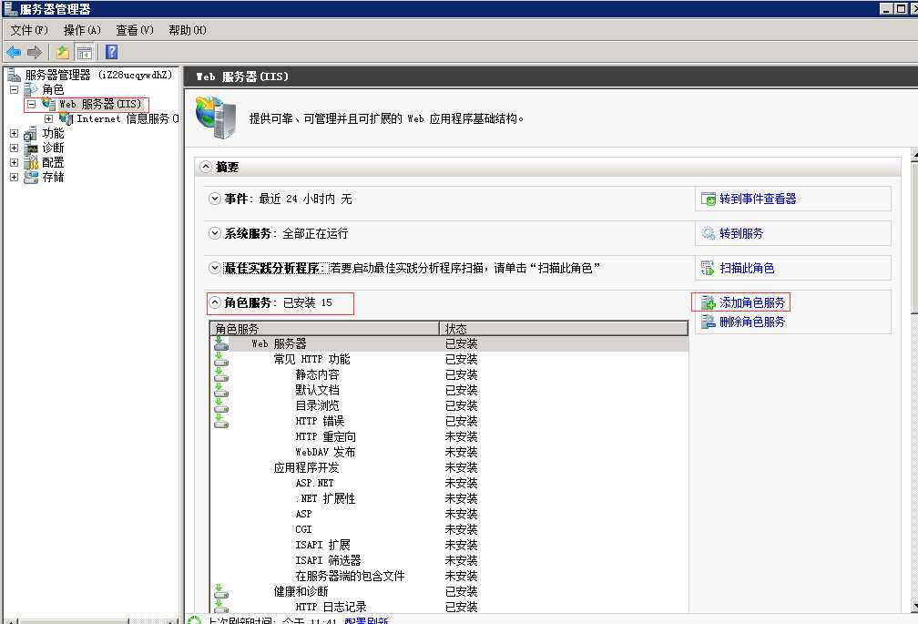The height and width of the screenshot is (624, 918).
Task: Click the Up one level toolbar icon
Action: tap(63, 52)
